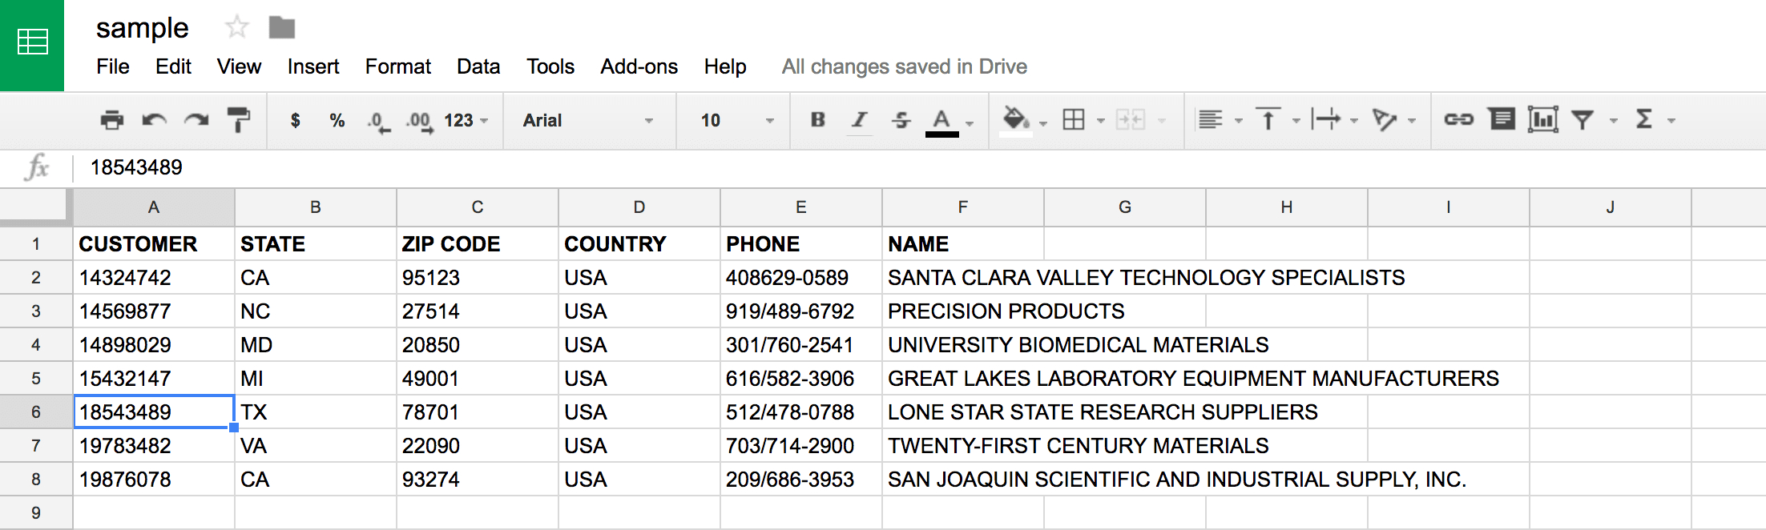Toggle strikethrough formatting

[x=901, y=120]
